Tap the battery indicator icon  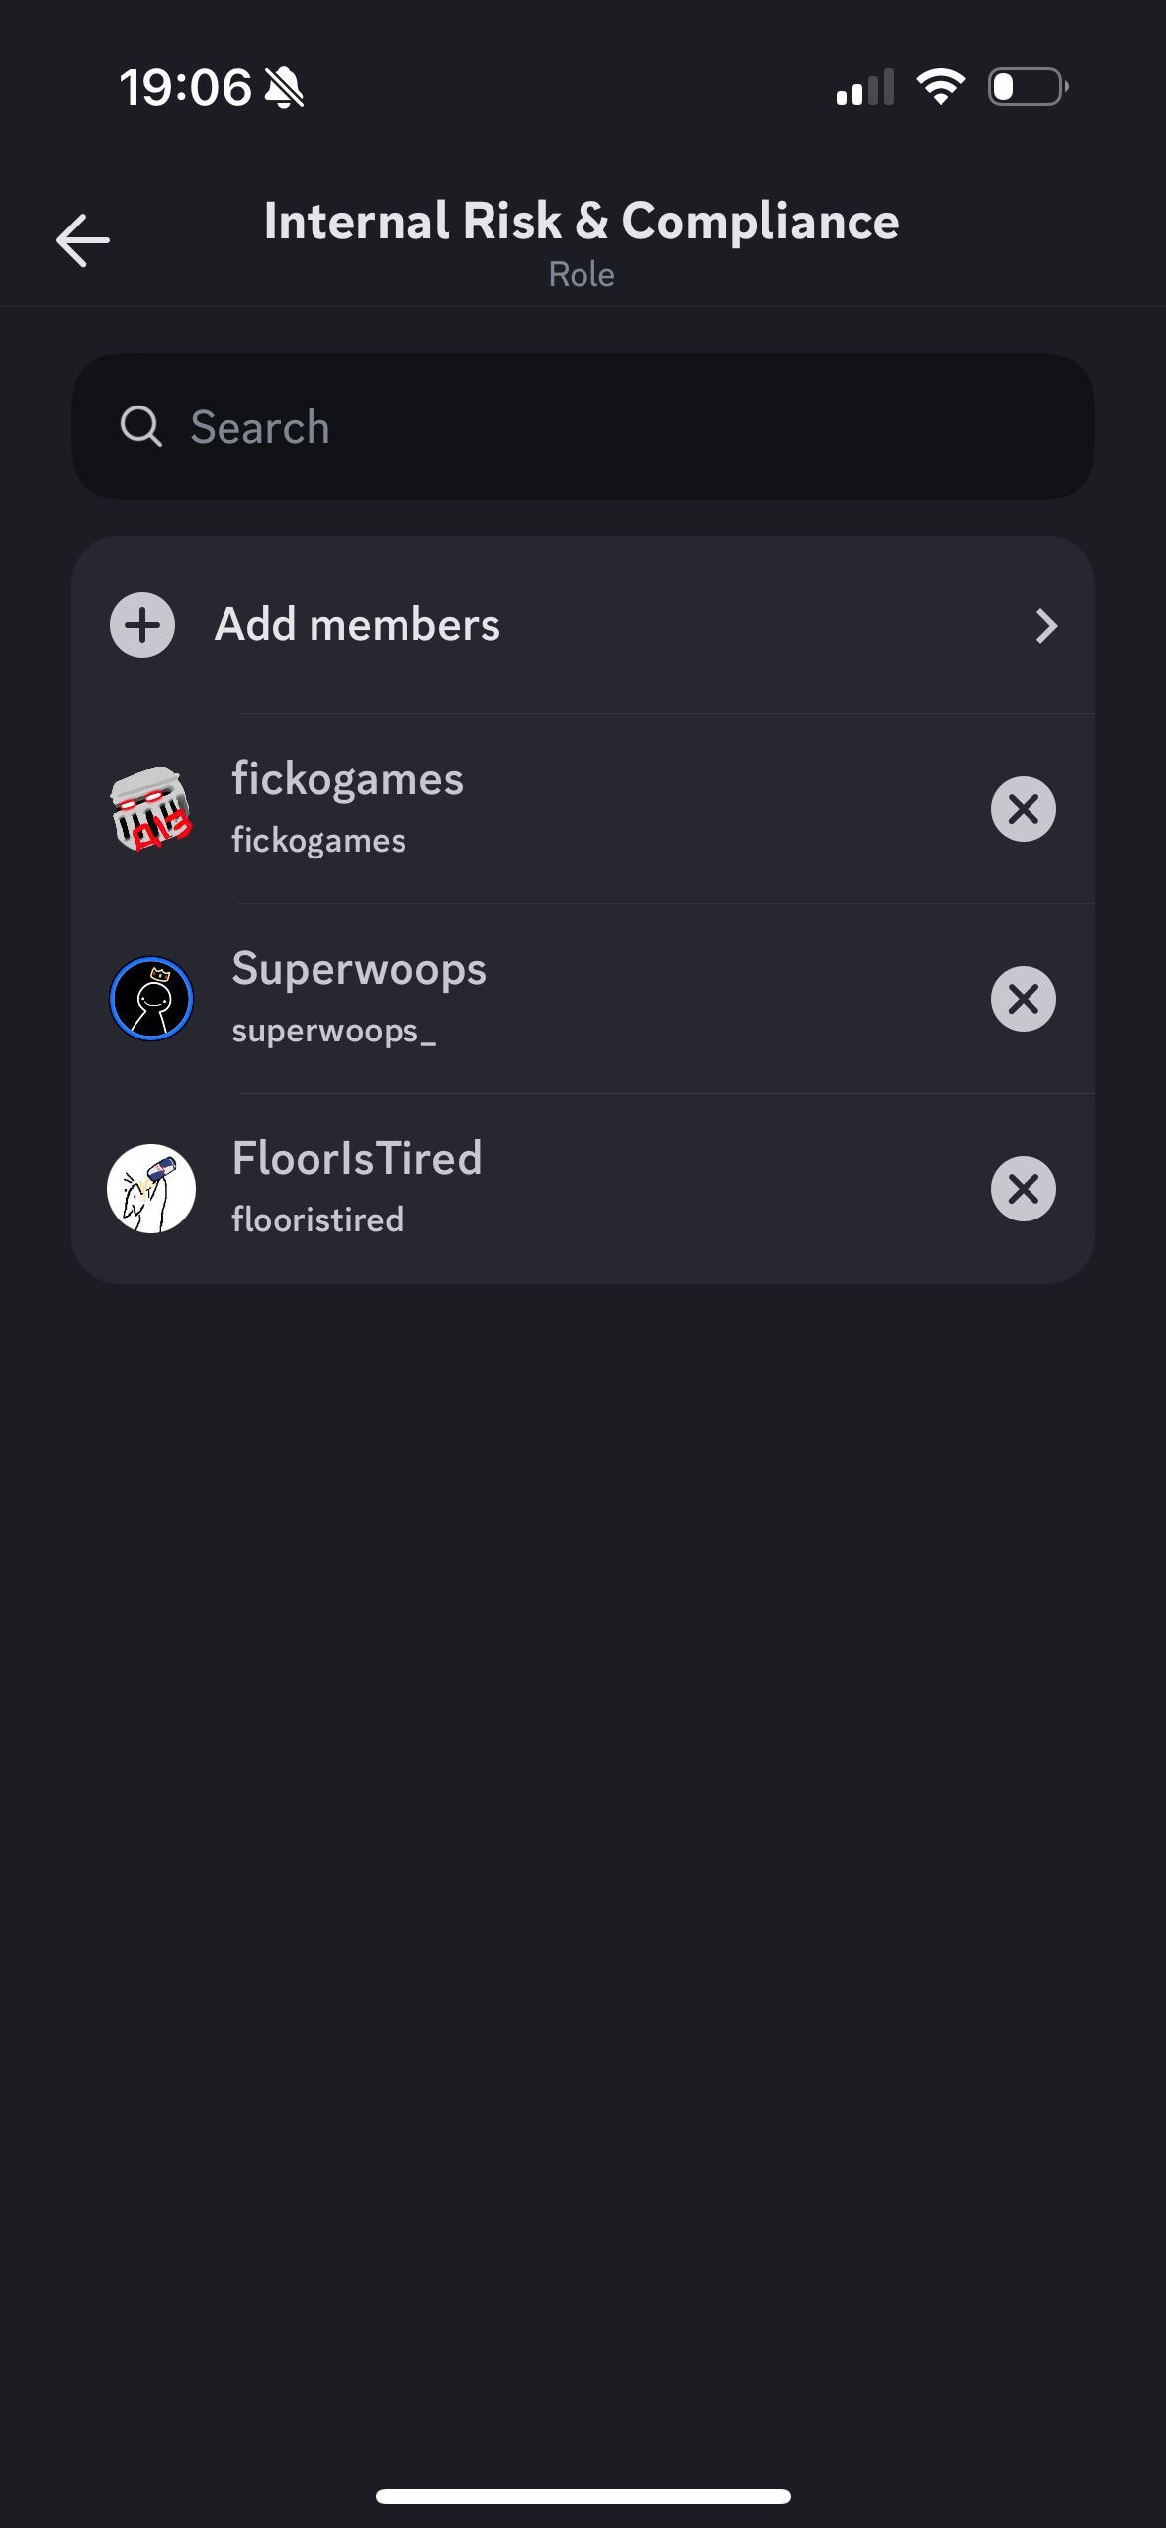1028,87
